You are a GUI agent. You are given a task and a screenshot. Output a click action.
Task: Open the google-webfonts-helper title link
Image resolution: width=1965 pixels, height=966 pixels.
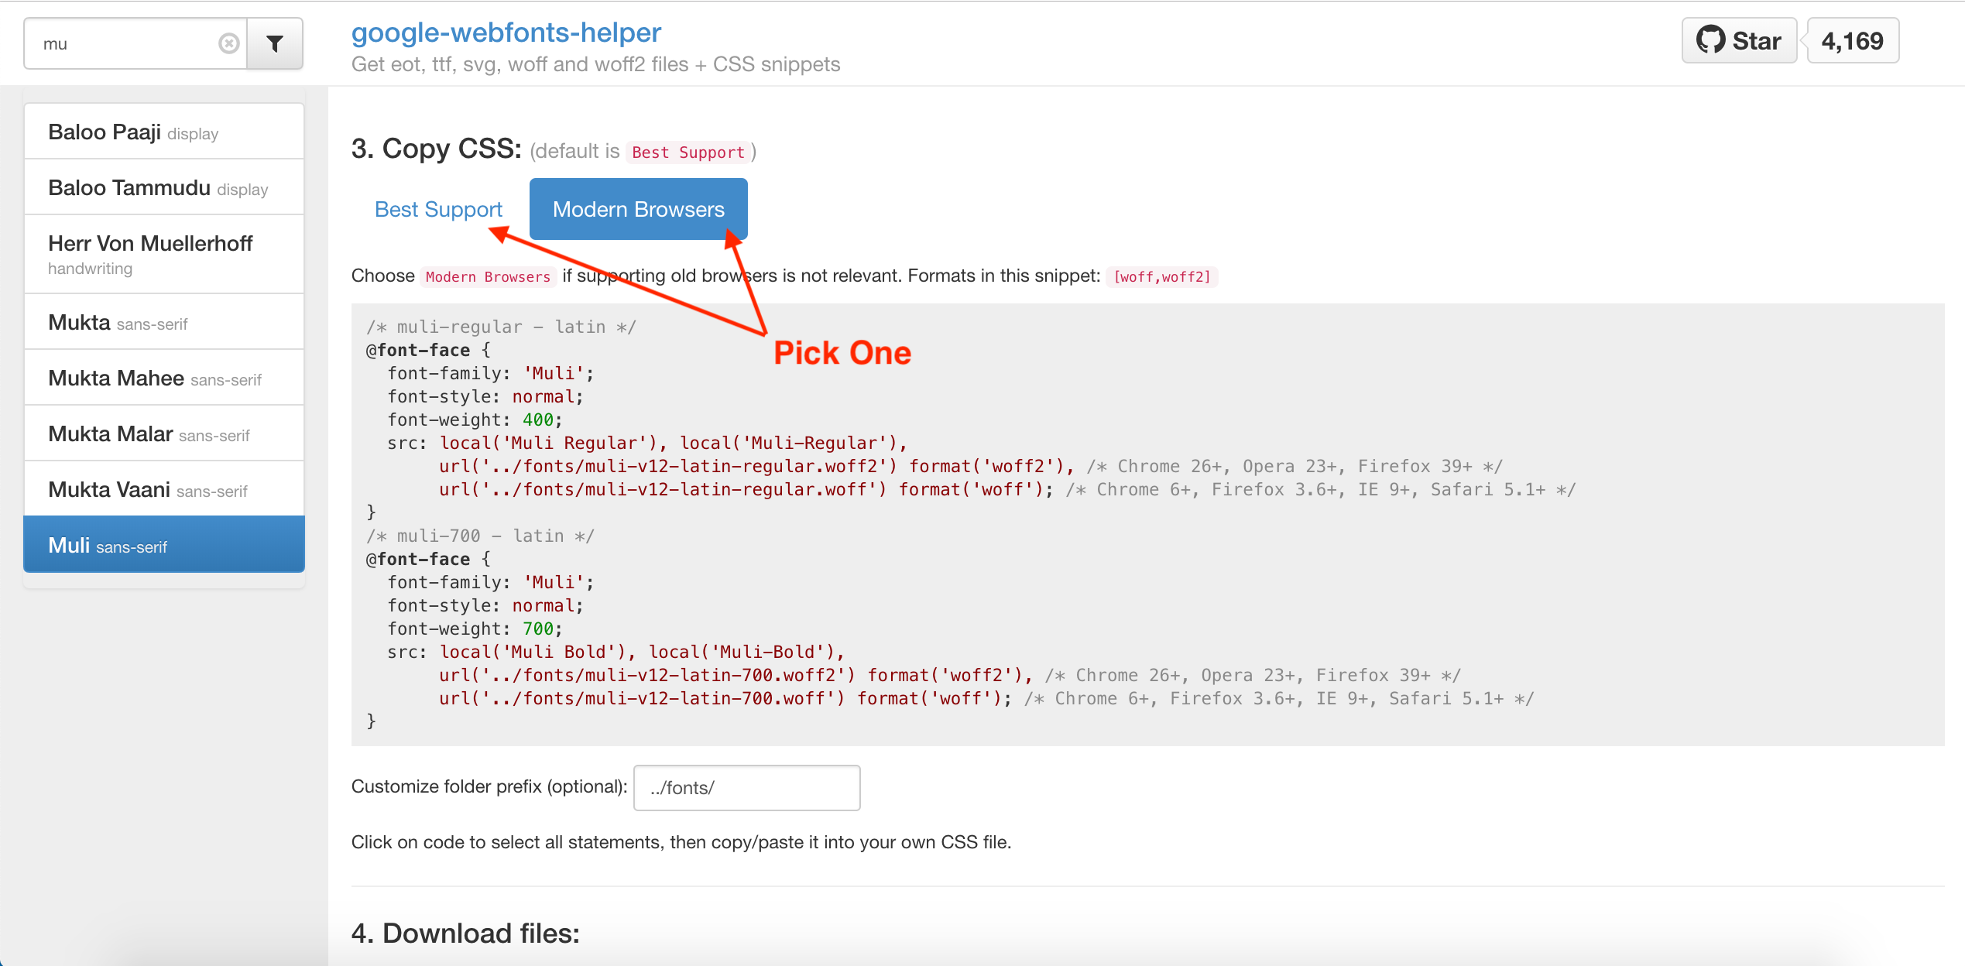506,33
